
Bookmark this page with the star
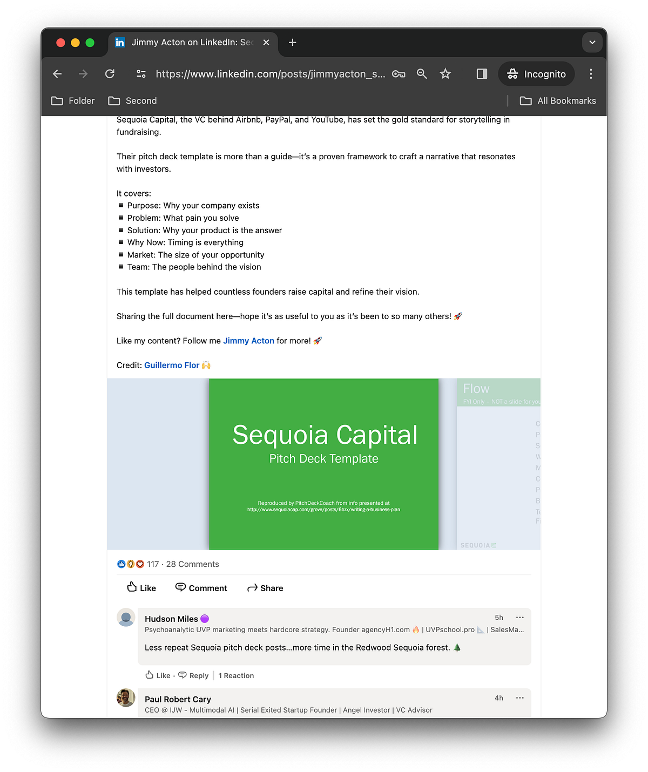tap(445, 74)
